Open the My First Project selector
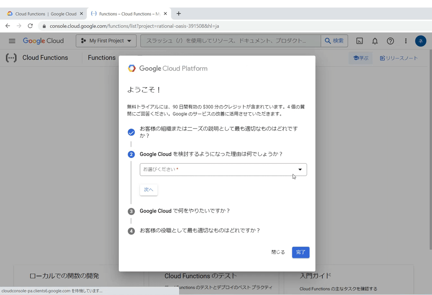 pos(106,41)
